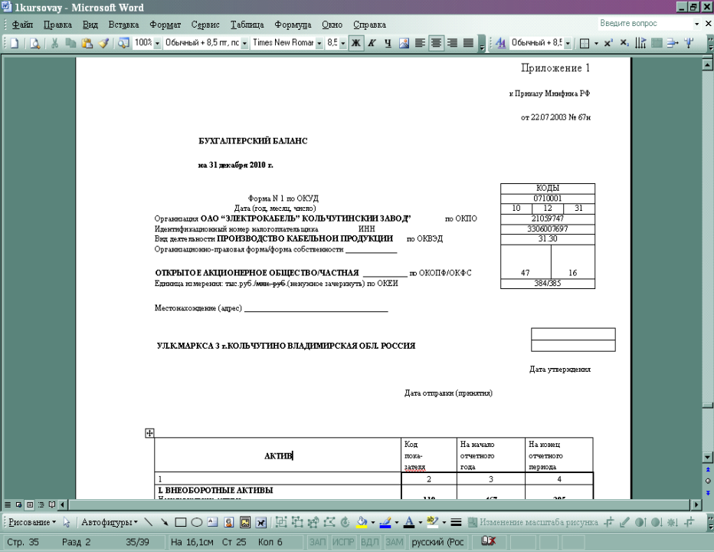
Task: Cut selection with scissors icon
Action: tap(54, 43)
